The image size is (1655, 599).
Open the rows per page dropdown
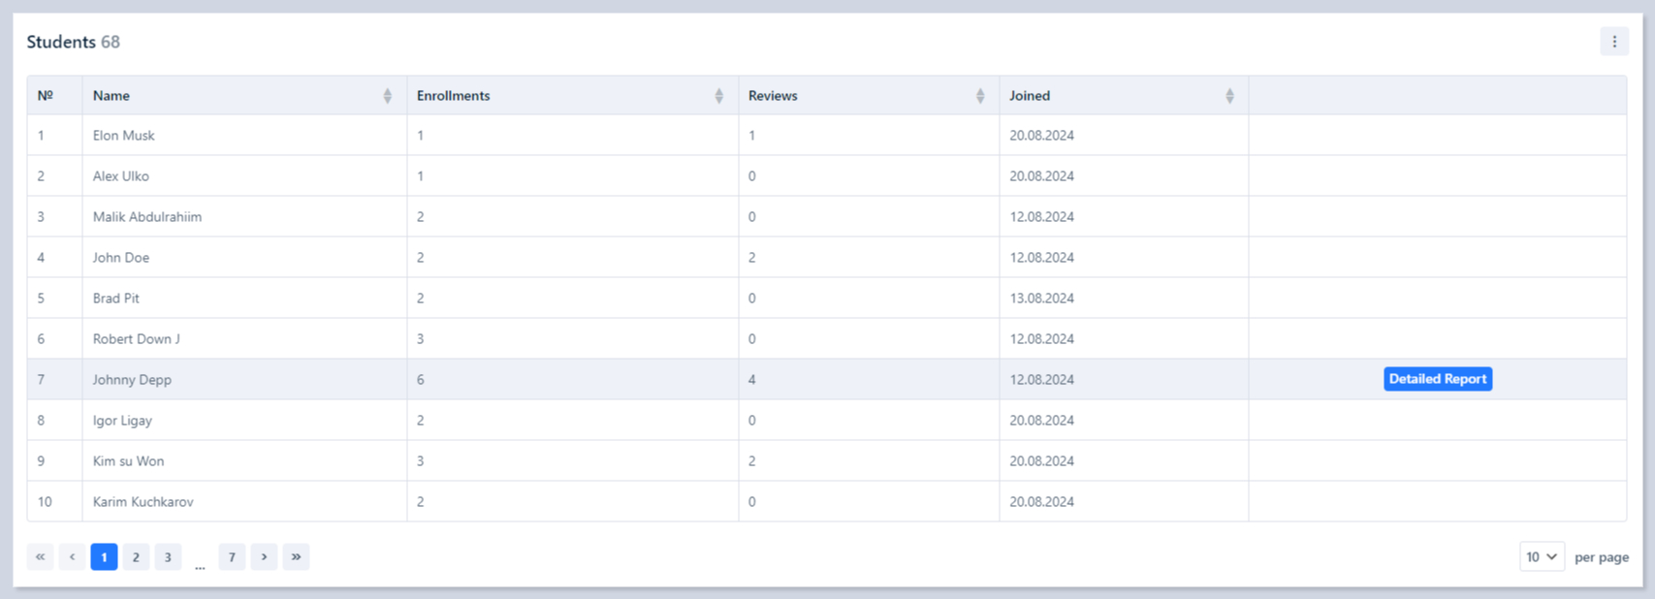[x=1541, y=556]
